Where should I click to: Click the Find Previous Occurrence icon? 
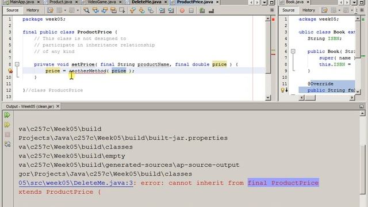click(95, 10)
